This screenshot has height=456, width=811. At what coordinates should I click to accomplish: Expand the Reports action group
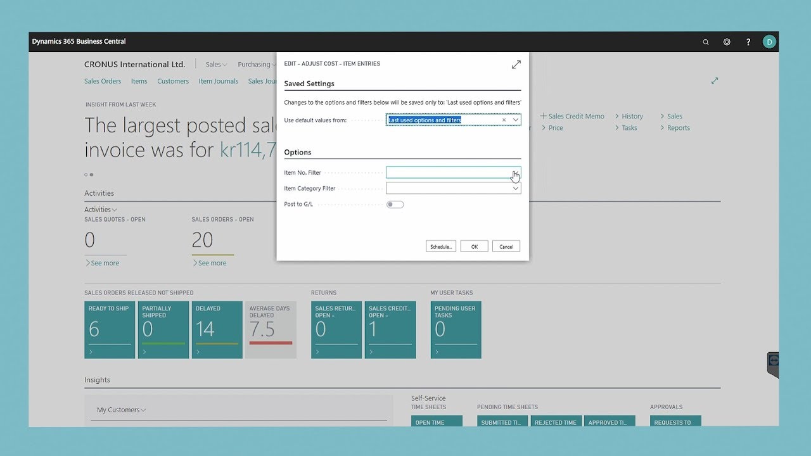675,128
